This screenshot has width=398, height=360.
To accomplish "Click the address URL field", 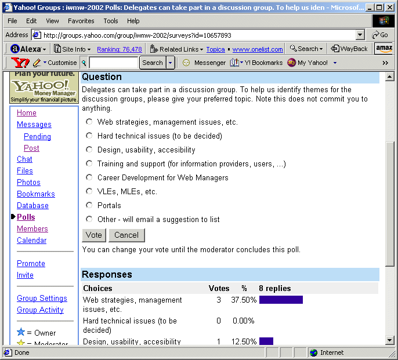I will [194, 35].
